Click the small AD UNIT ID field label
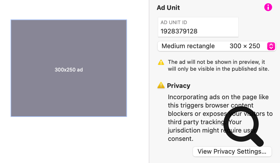Viewport: 280px width, 163px height. click(x=174, y=22)
